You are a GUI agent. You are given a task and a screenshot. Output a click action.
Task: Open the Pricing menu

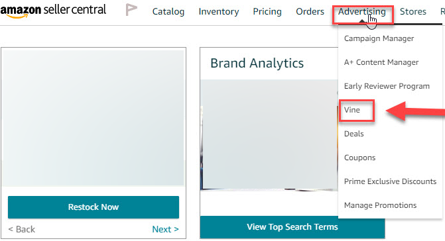(267, 12)
